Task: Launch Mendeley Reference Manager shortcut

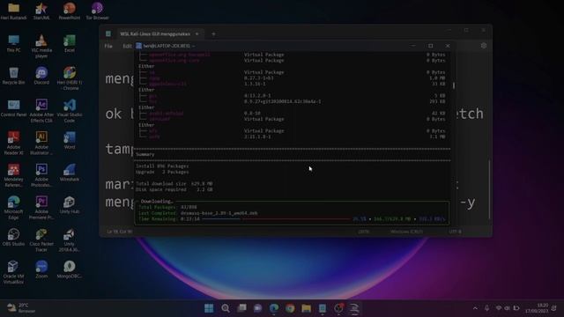Action: coord(14,176)
